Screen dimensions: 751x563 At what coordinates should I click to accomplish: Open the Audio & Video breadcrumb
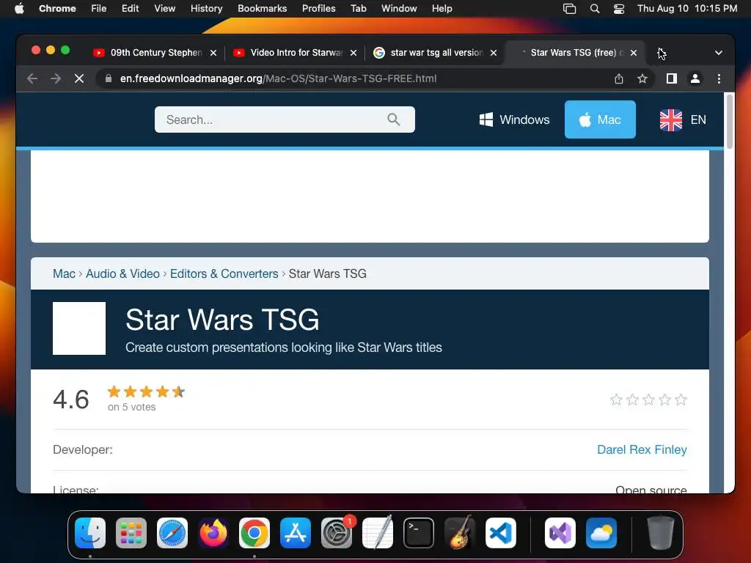122,274
